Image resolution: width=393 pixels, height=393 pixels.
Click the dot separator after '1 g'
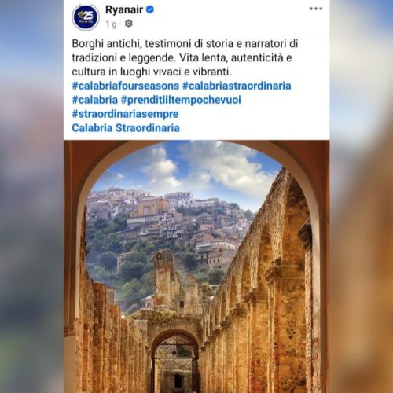coord(120,24)
